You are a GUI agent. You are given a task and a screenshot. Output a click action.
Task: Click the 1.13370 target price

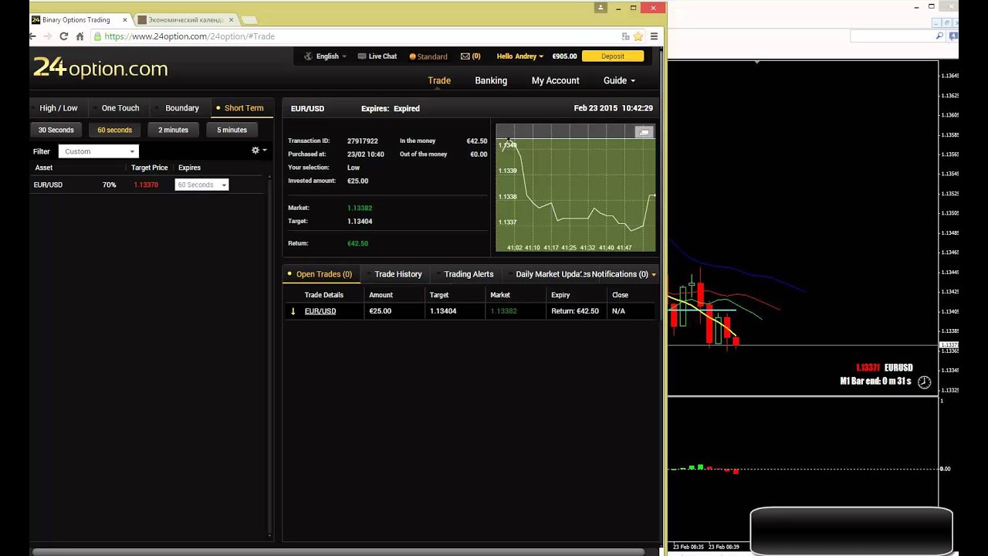coord(146,185)
